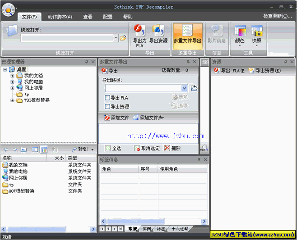
Task: Open the 查看 ribbon tab
Action: tap(88, 17)
